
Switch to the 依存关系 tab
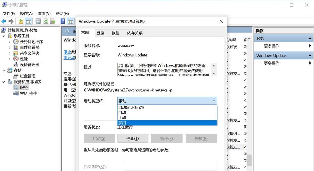click(134, 33)
